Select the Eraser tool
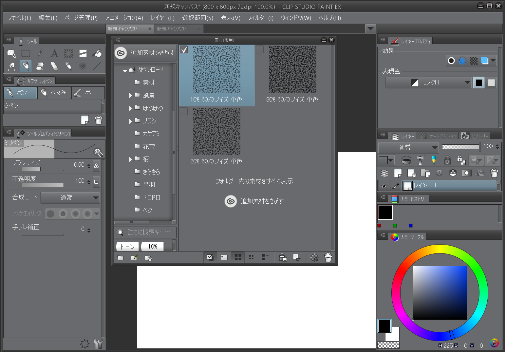Screen dimensions: 505x352 click(x=40, y=66)
